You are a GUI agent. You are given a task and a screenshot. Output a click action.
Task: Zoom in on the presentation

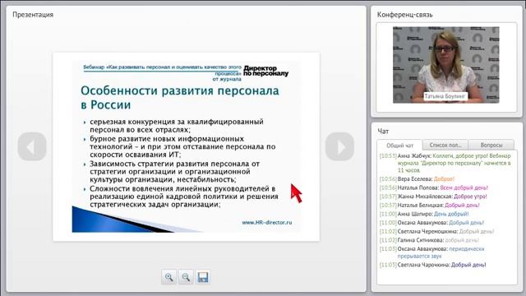[x=168, y=277]
